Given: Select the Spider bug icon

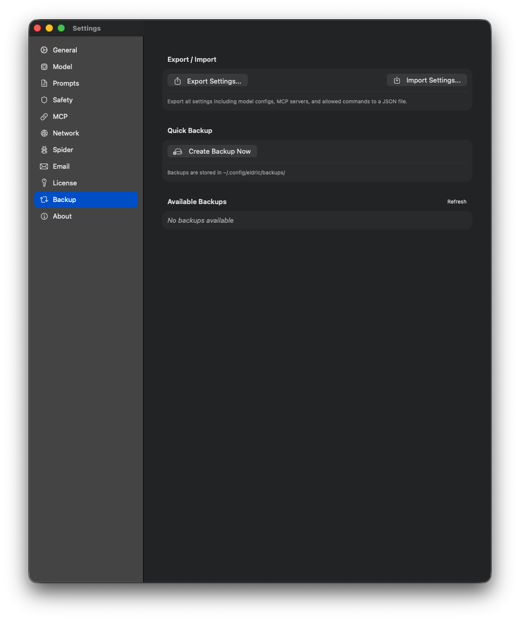Looking at the screenshot, I should point(45,150).
